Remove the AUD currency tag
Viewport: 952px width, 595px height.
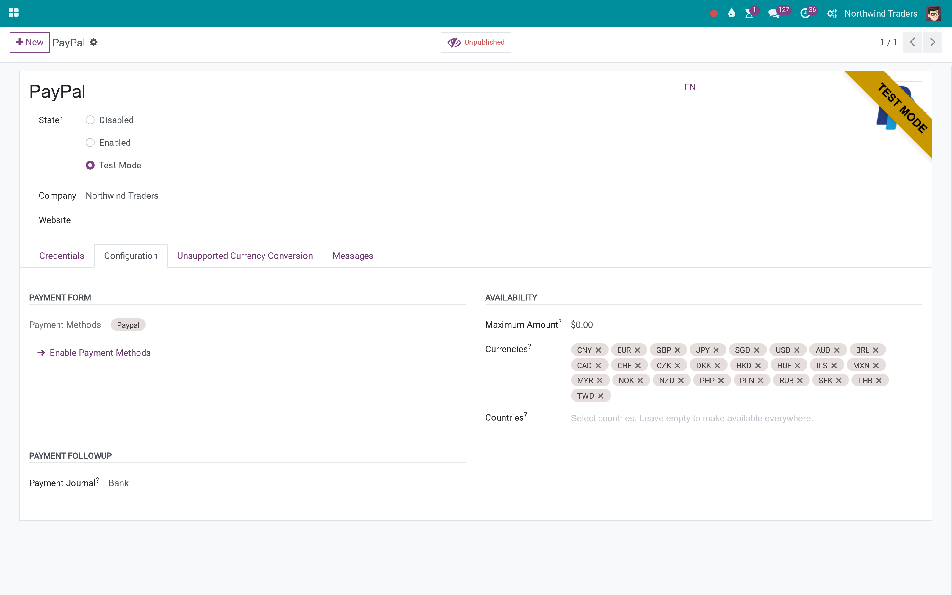coord(837,350)
